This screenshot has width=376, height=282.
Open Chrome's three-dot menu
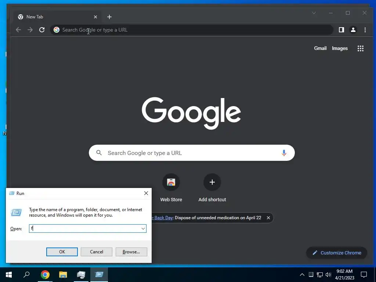[365, 30]
